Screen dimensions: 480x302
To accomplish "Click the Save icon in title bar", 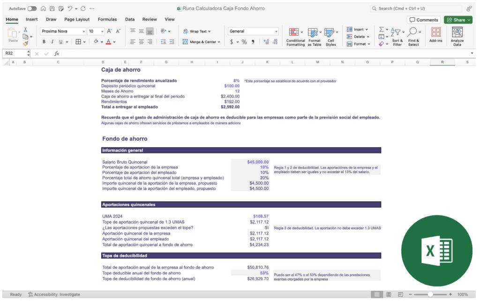I will pyautogui.click(x=52, y=8).
